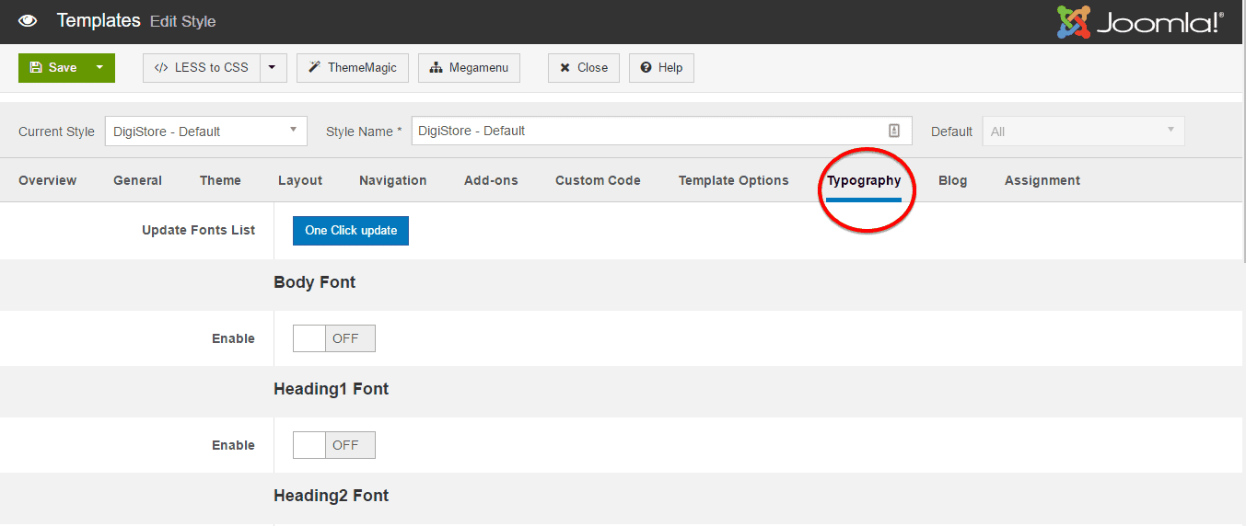Click into the Style Name text field
Screen dimensions: 1246x526
click(x=645, y=131)
